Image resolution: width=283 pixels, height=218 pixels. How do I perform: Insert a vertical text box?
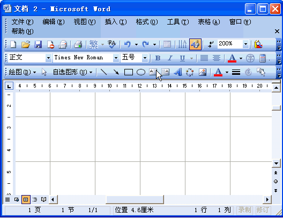[165, 72]
